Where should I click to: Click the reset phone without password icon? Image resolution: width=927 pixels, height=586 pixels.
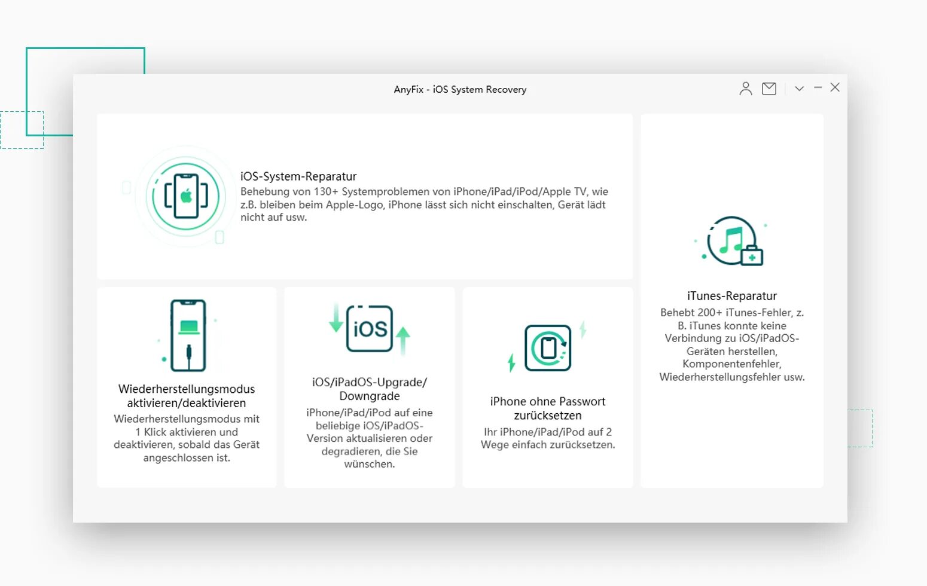pyautogui.click(x=547, y=347)
